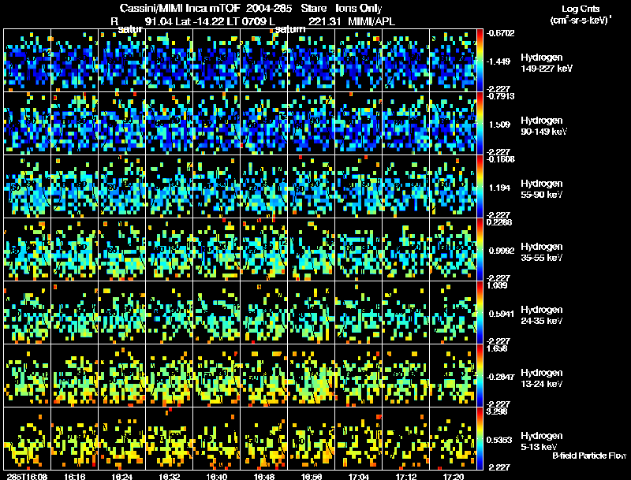Click the Hydrogen 149-227 keV color bar
Image resolution: width=631 pixels, height=480 pixels.
coord(480,61)
